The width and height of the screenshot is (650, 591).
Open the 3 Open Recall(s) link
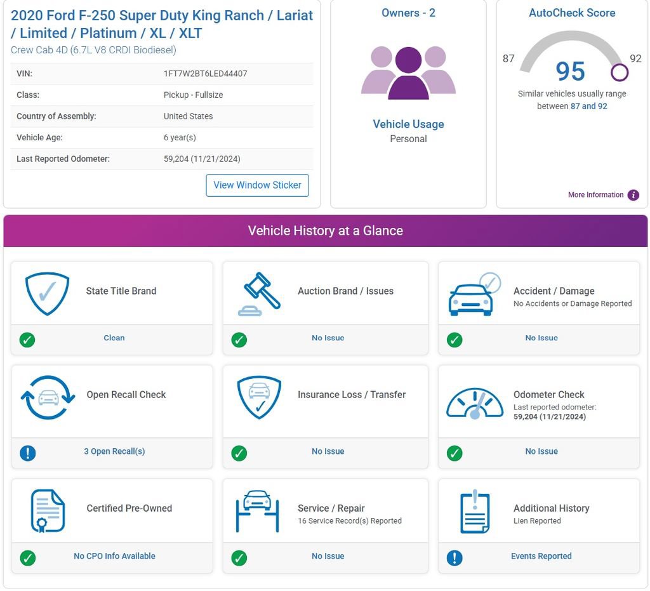coord(114,451)
